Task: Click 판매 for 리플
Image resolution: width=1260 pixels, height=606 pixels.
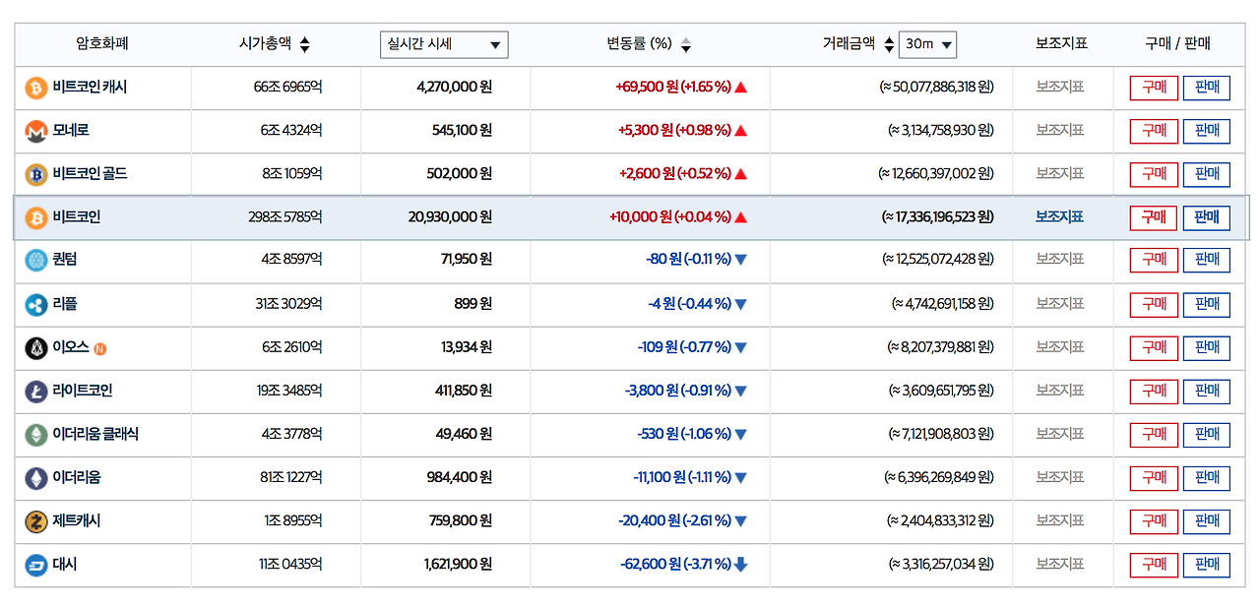Action: pyautogui.click(x=1207, y=305)
